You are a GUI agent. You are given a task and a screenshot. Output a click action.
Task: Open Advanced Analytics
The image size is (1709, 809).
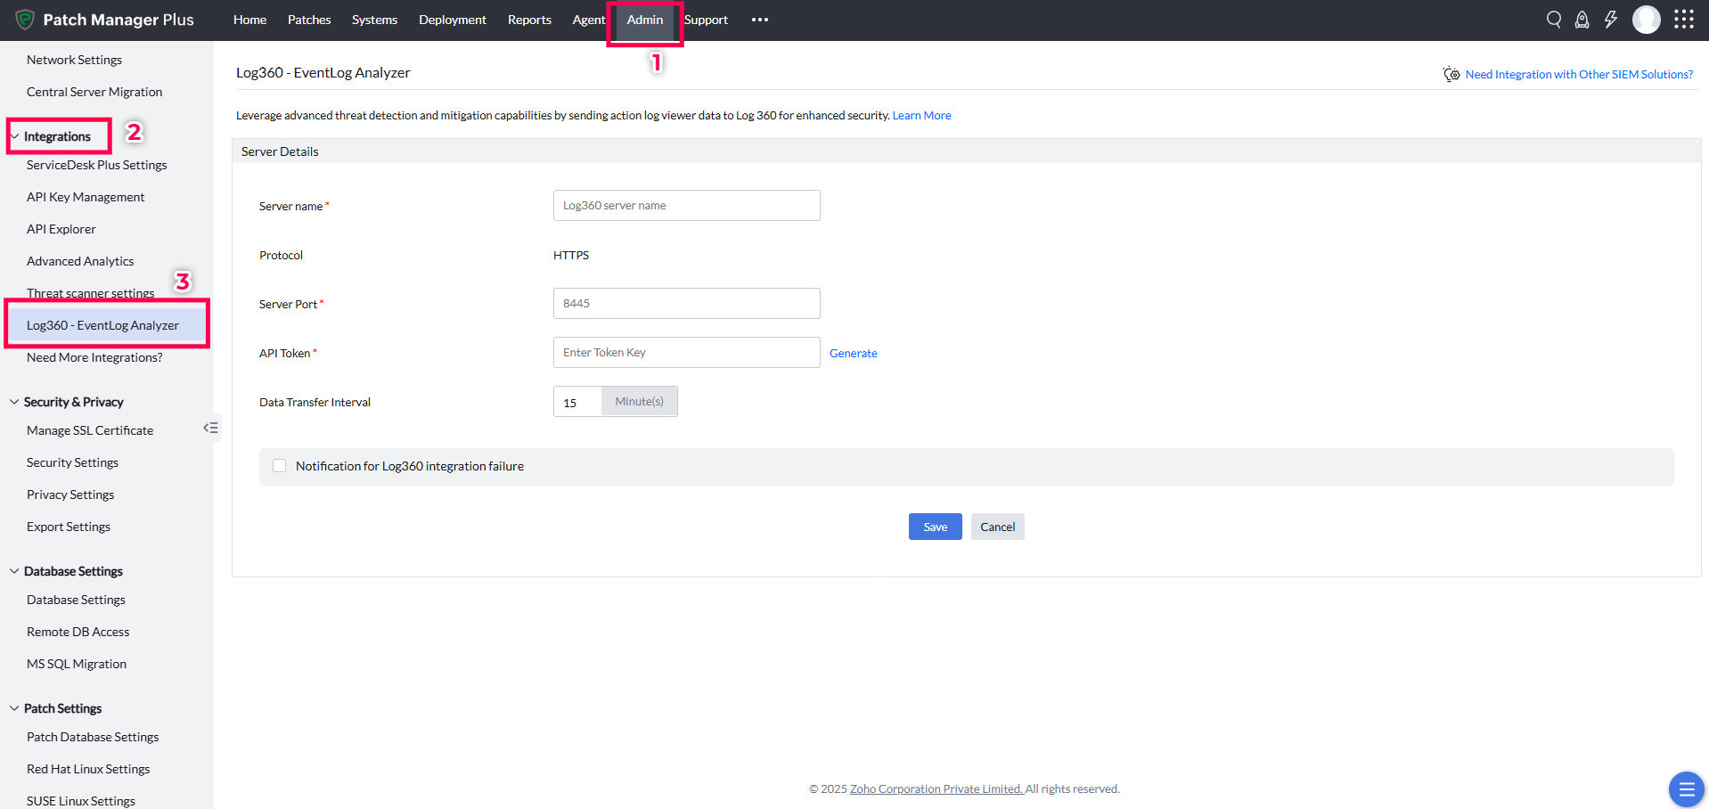point(80,261)
